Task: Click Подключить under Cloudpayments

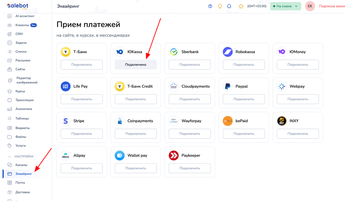Action: (x=190, y=99)
